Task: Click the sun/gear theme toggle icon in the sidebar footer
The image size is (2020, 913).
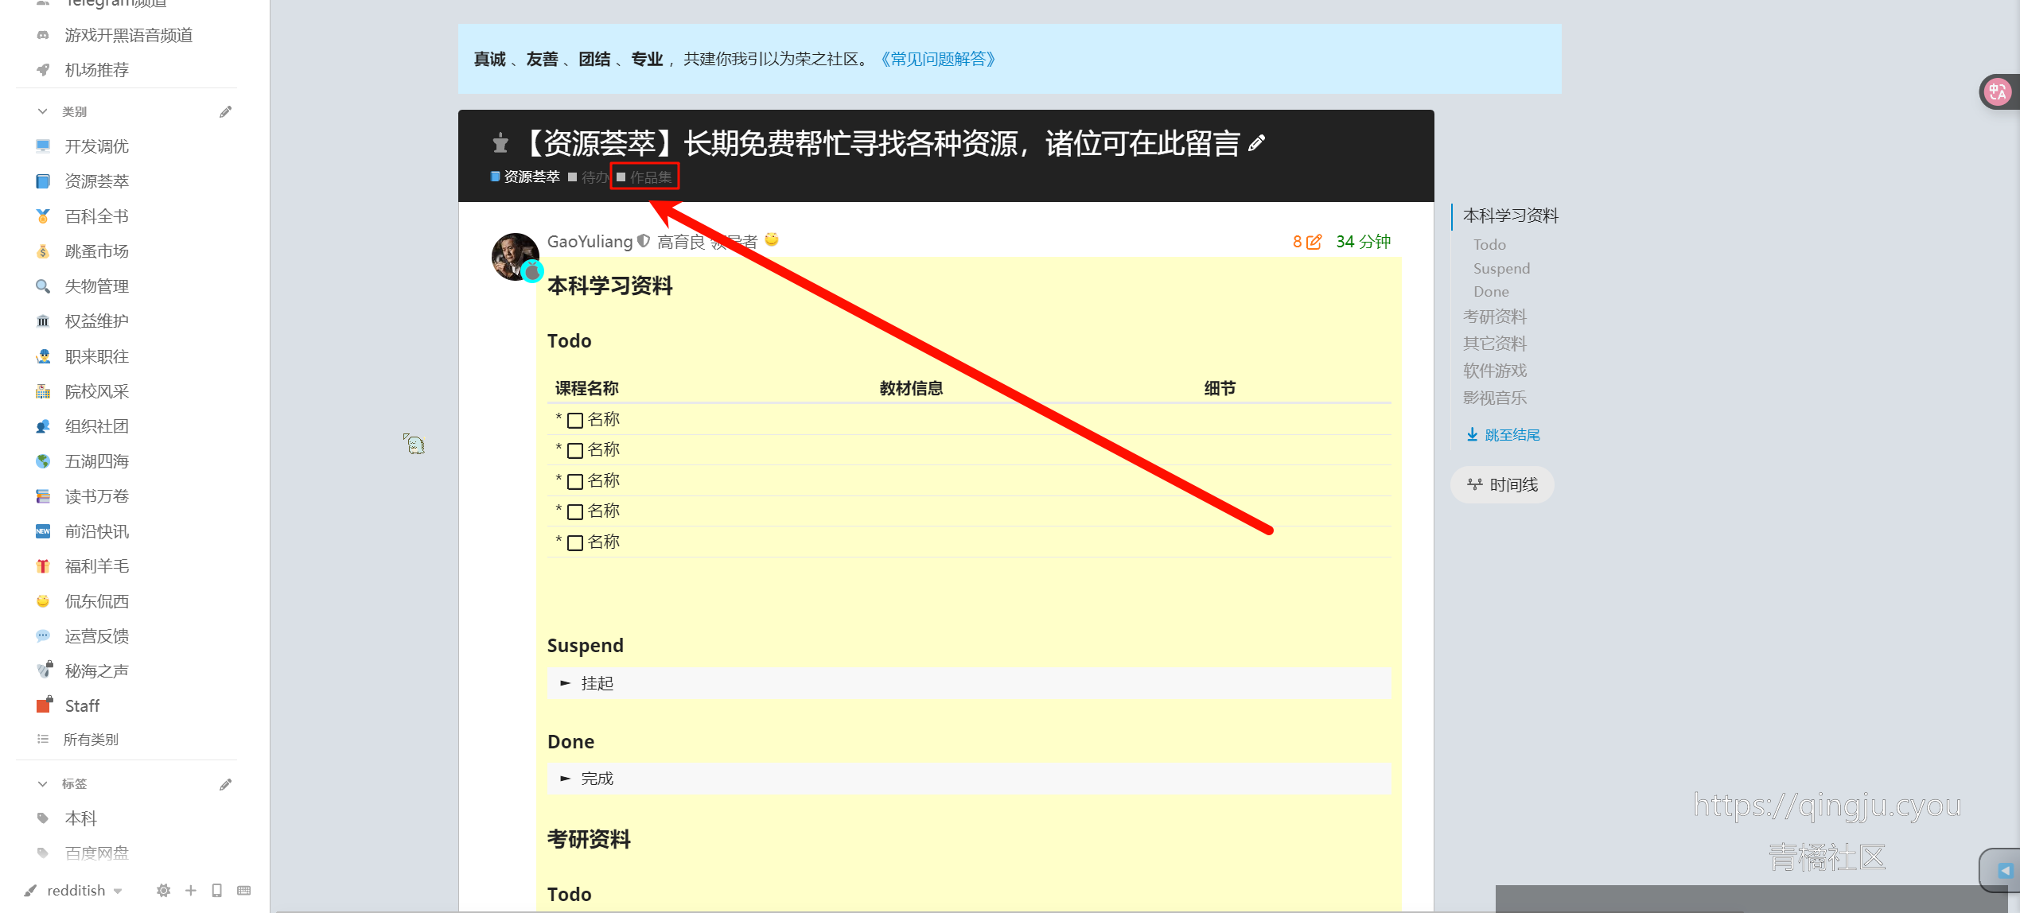Action: (163, 890)
